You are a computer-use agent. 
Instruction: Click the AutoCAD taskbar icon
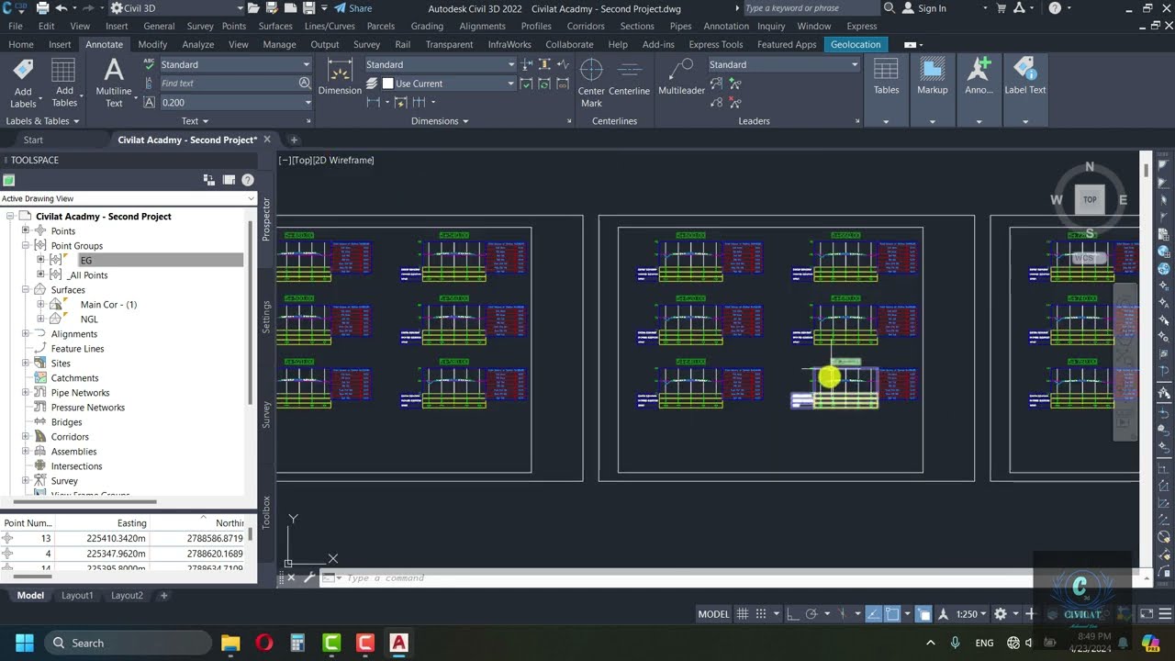coord(398,643)
